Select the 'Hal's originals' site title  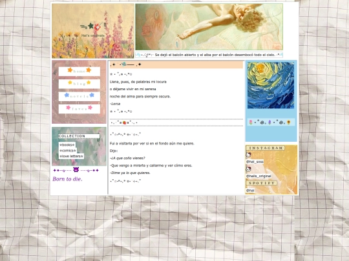tap(93, 35)
